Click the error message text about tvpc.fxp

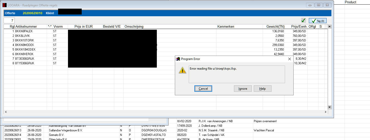pos(213,69)
